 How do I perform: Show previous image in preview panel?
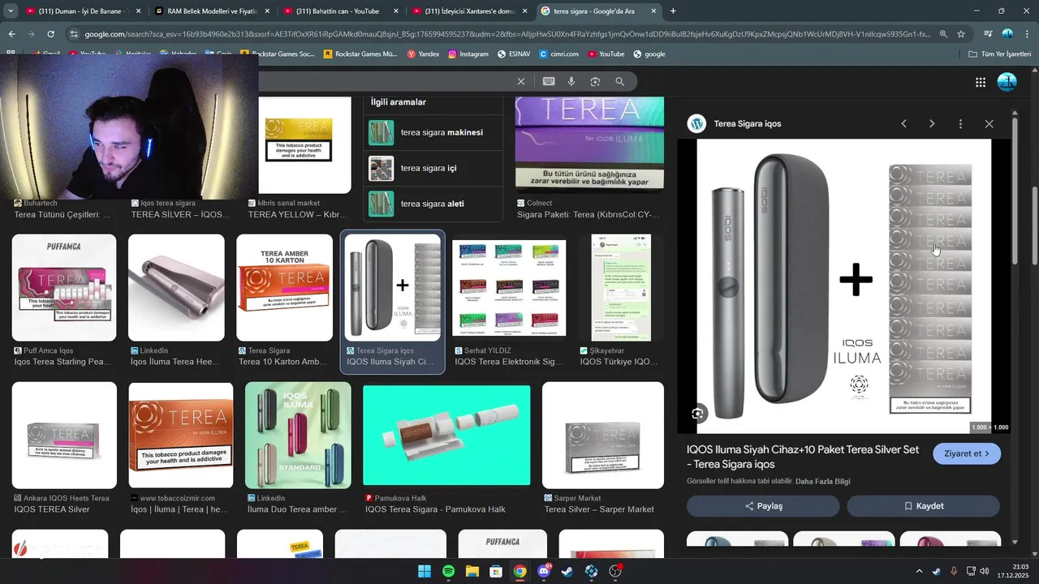(x=903, y=123)
